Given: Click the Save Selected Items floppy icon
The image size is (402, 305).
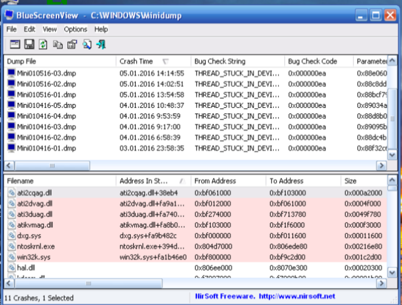Looking at the screenshot, I should coord(29,44).
